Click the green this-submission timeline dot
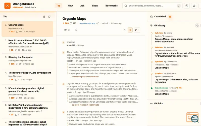 [152, 88]
